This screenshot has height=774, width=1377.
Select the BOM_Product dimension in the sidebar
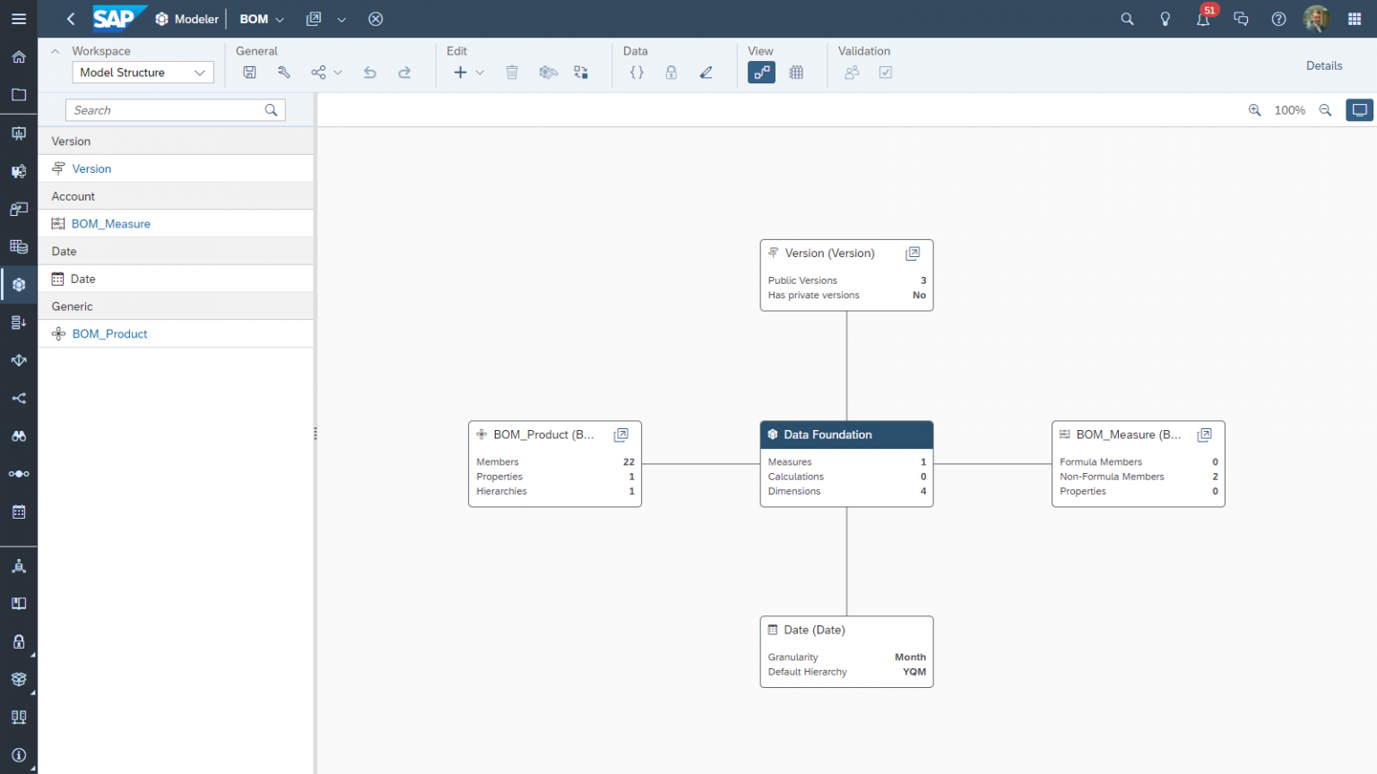click(x=109, y=333)
